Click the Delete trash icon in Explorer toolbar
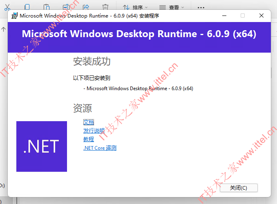The width and height of the screenshot is (277, 204). [105, 7]
